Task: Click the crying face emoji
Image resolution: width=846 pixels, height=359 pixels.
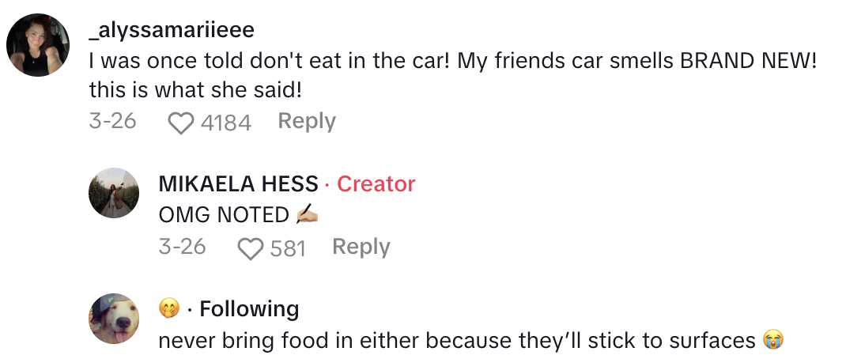Action: tap(772, 341)
